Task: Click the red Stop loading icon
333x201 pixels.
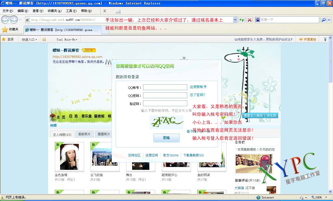Action: [x=249, y=20]
